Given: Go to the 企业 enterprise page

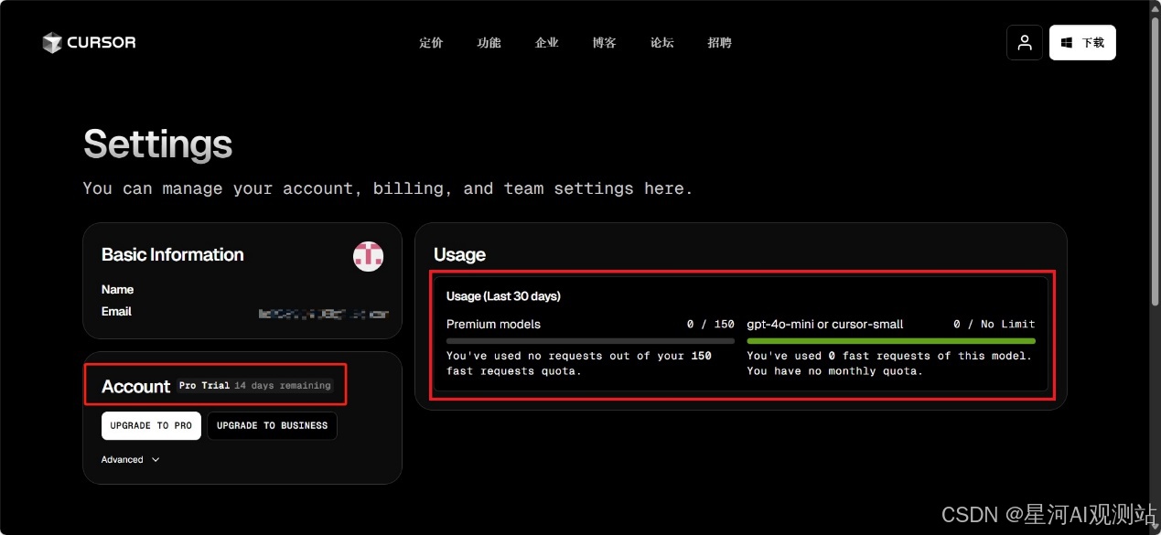Looking at the screenshot, I should [x=547, y=43].
